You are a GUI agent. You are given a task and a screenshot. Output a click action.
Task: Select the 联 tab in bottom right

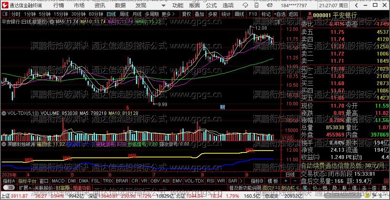coord(345,187)
